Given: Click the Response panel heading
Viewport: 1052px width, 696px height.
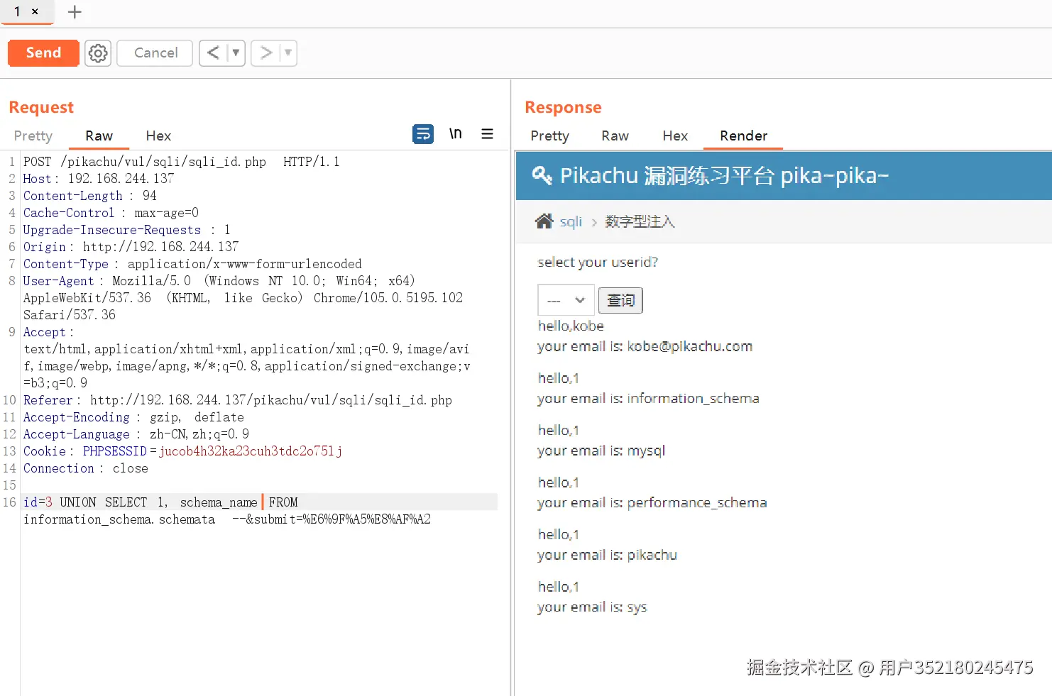Looking at the screenshot, I should click(x=563, y=107).
